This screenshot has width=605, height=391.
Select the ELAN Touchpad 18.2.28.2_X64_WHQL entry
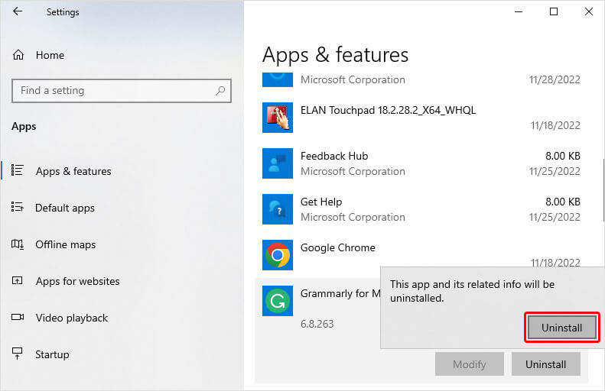coord(388,110)
